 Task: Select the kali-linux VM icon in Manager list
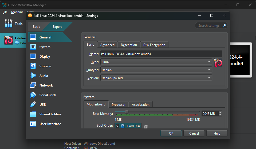(x=9, y=40)
